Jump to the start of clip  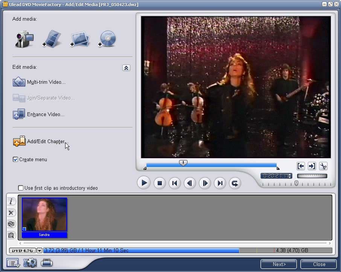pyautogui.click(x=175, y=183)
